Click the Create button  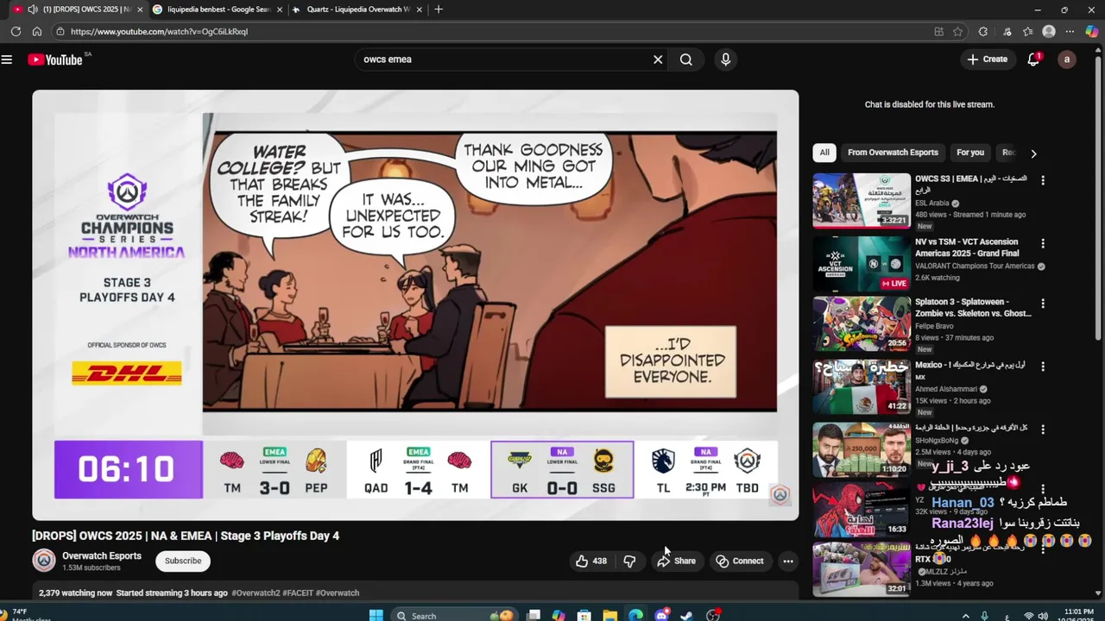coord(987,60)
